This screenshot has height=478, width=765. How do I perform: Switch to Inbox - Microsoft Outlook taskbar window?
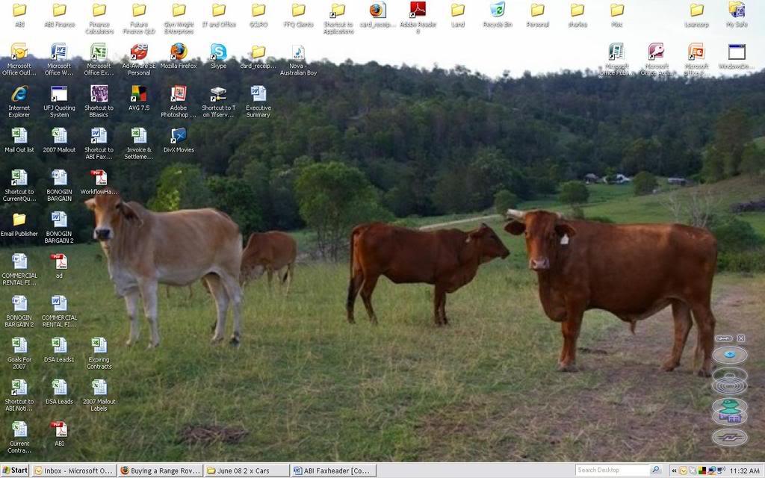[x=73, y=471]
